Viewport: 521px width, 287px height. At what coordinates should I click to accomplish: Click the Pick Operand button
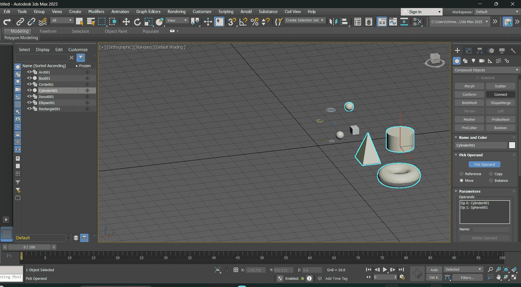pos(484,164)
